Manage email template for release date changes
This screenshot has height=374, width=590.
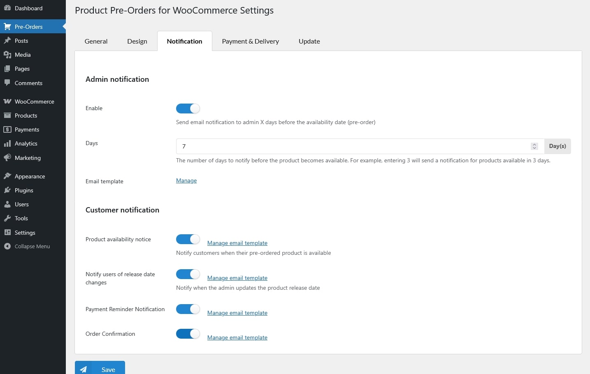point(237,278)
